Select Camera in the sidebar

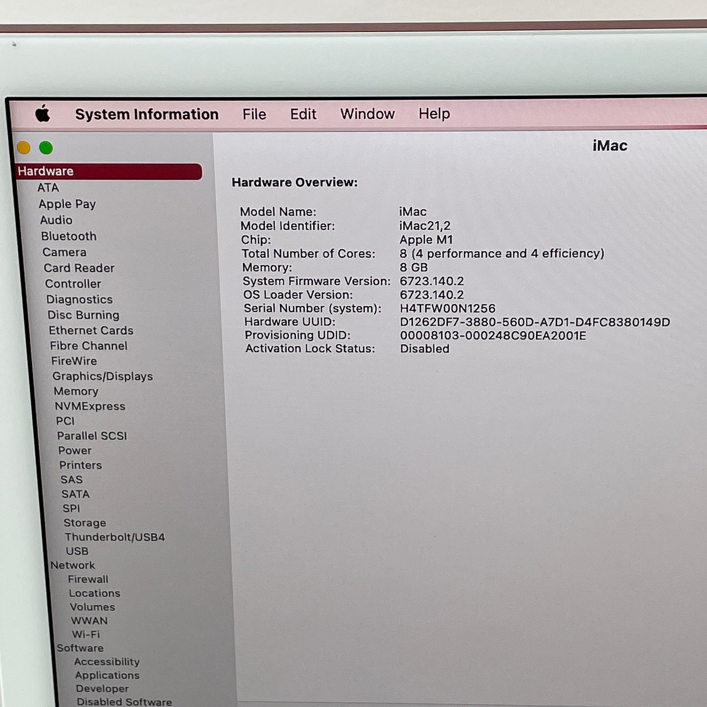[65, 252]
